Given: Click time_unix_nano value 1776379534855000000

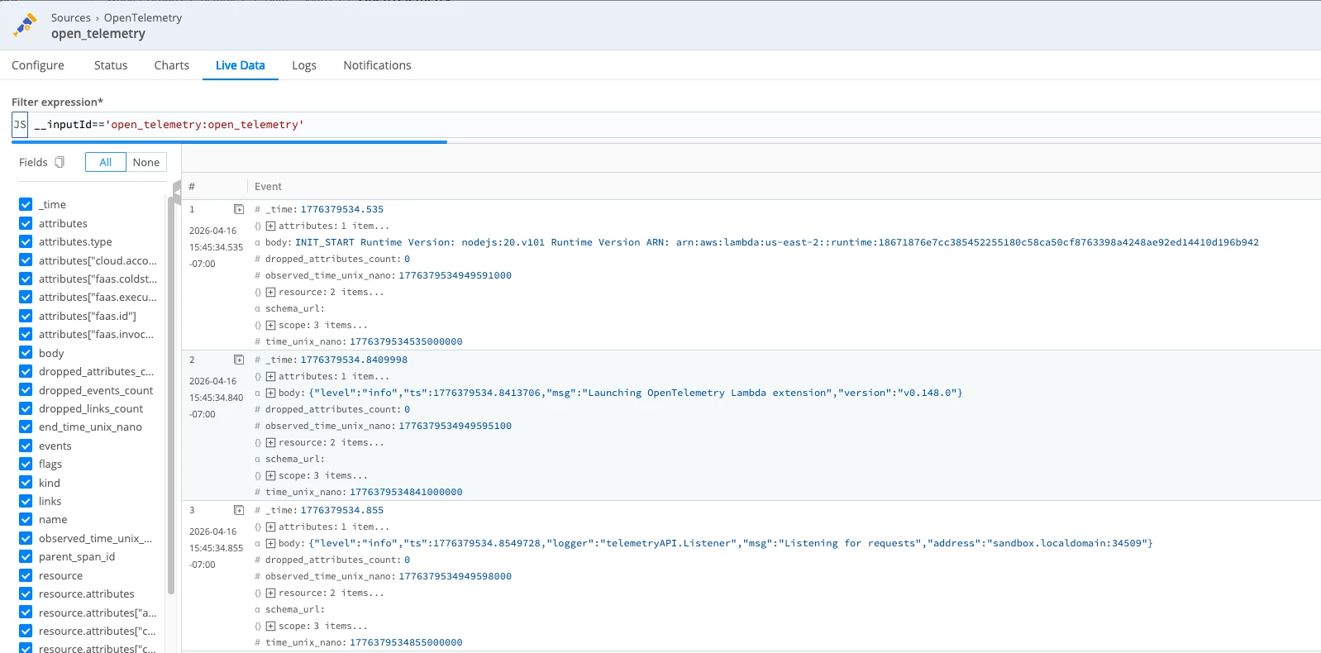Looking at the screenshot, I should [x=406, y=642].
